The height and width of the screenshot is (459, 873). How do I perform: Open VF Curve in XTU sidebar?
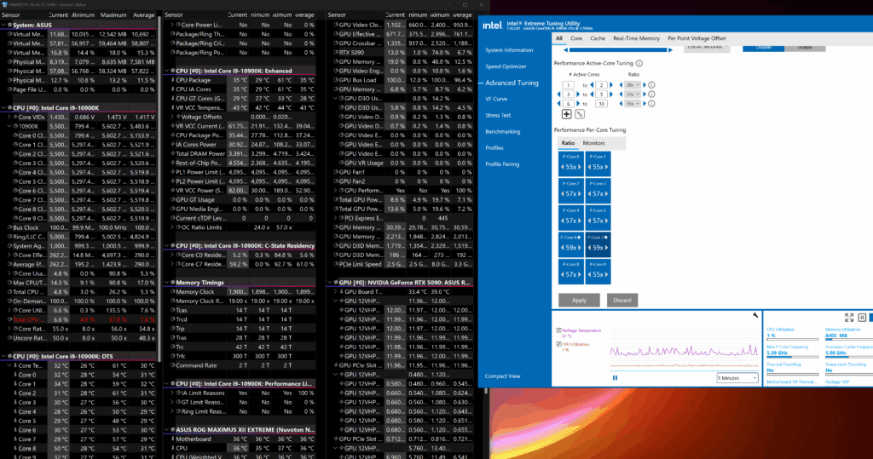tap(496, 99)
